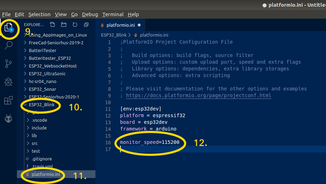Open the Help menu
The height and width of the screenshot is (184, 326).
[x=133, y=14]
